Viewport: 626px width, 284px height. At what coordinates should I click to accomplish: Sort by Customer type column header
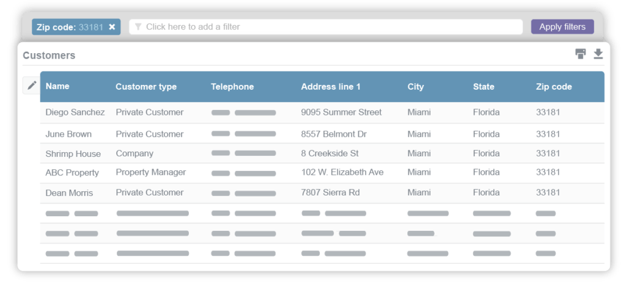pyautogui.click(x=145, y=87)
